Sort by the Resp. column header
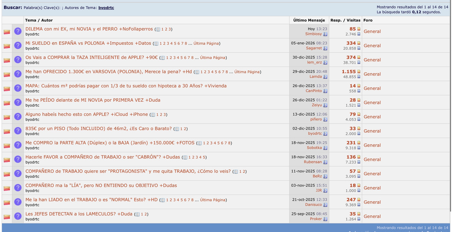Screen dimensions: 452x232 point(336,20)
